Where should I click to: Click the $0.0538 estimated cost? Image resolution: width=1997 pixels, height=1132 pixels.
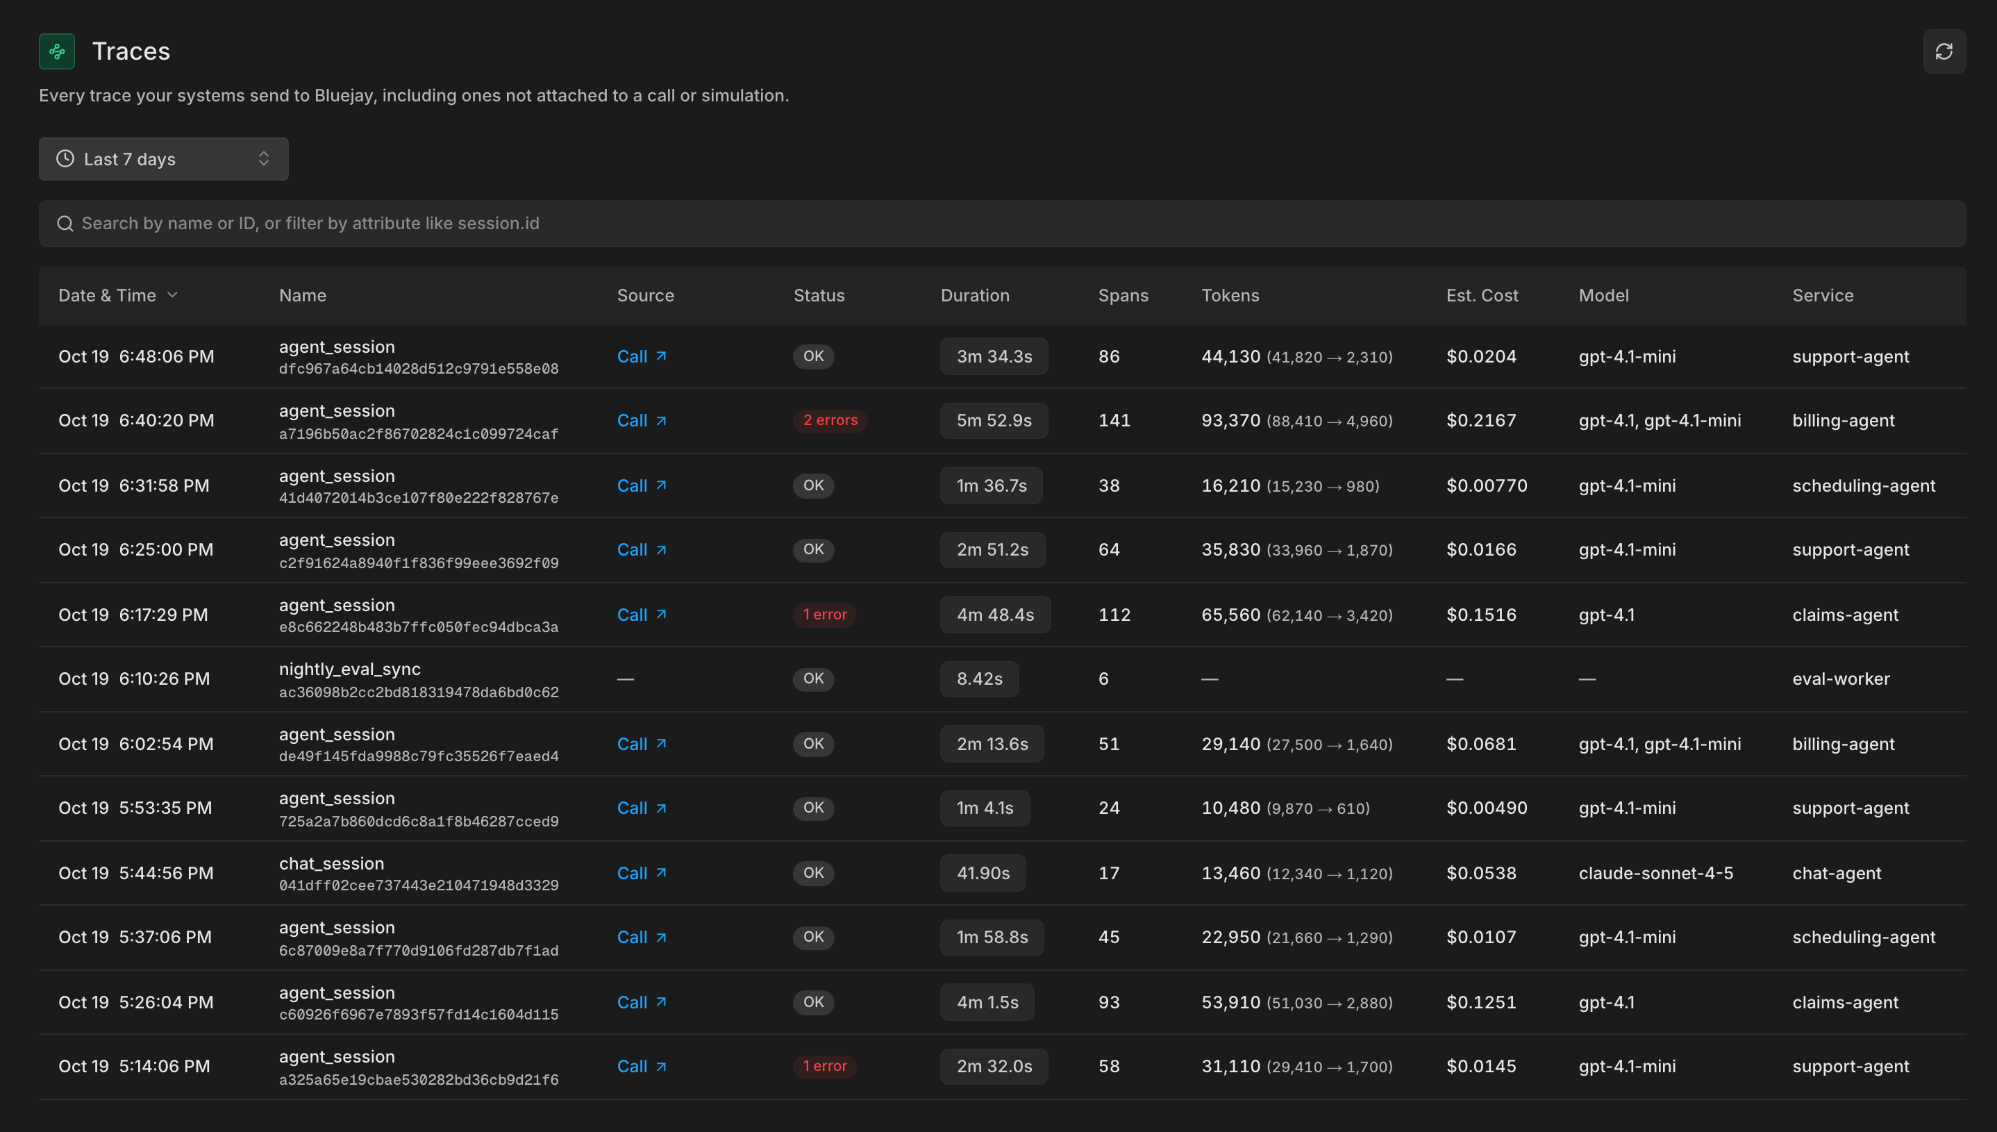(x=1481, y=872)
